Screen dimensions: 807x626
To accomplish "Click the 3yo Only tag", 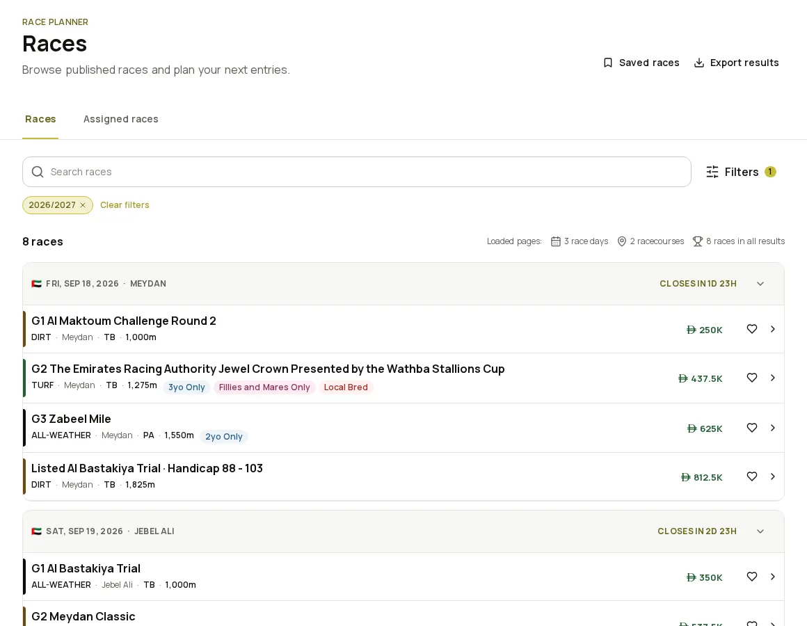I will pyautogui.click(x=187, y=387).
